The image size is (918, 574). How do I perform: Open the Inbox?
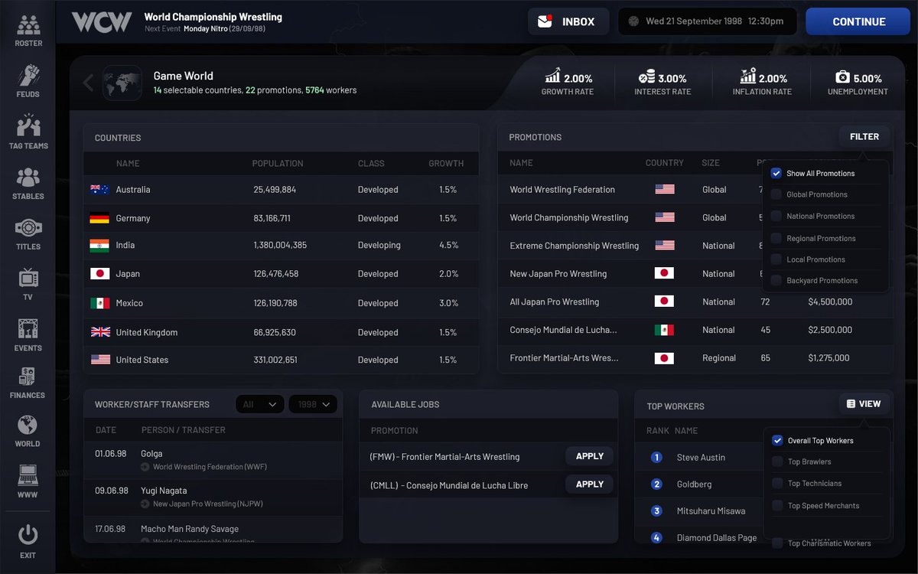click(568, 21)
